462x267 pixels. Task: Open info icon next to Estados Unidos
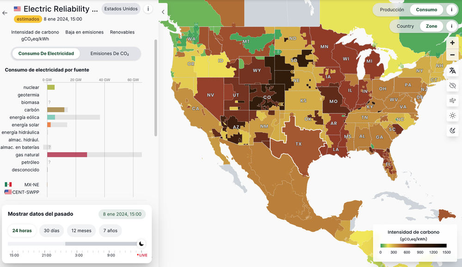click(x=148, y=9)
